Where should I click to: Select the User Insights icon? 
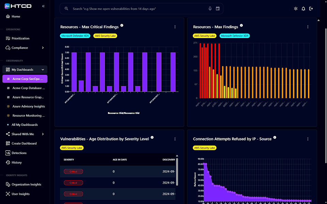[8, 193]
